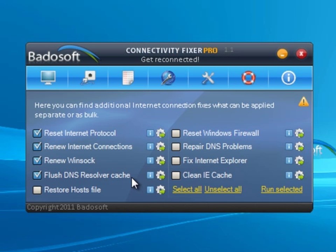The image size is (336, 252).
Task: Click the Unselect all link
Action: (x=223, y=189)
